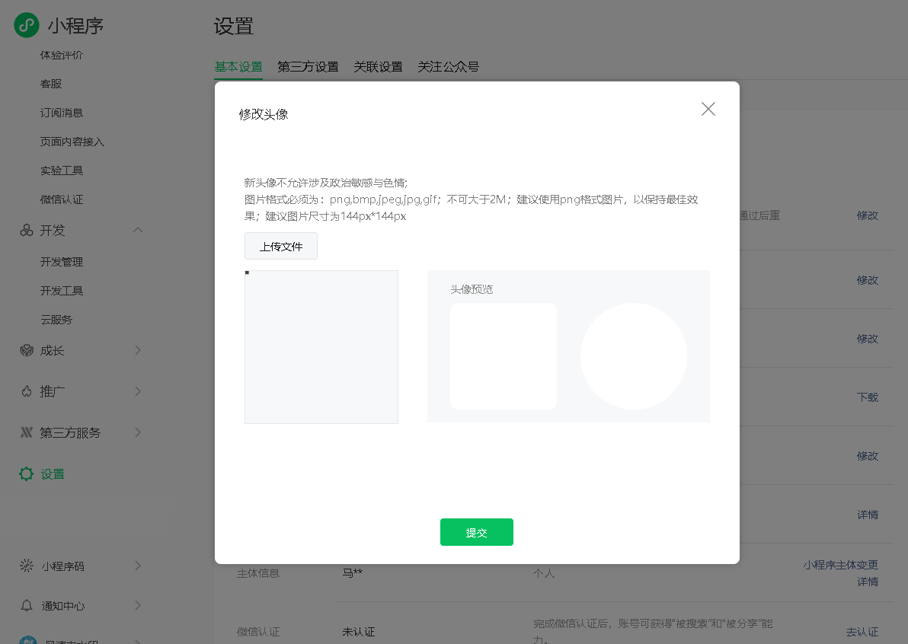Click the 下载 link

pos(868,397)
